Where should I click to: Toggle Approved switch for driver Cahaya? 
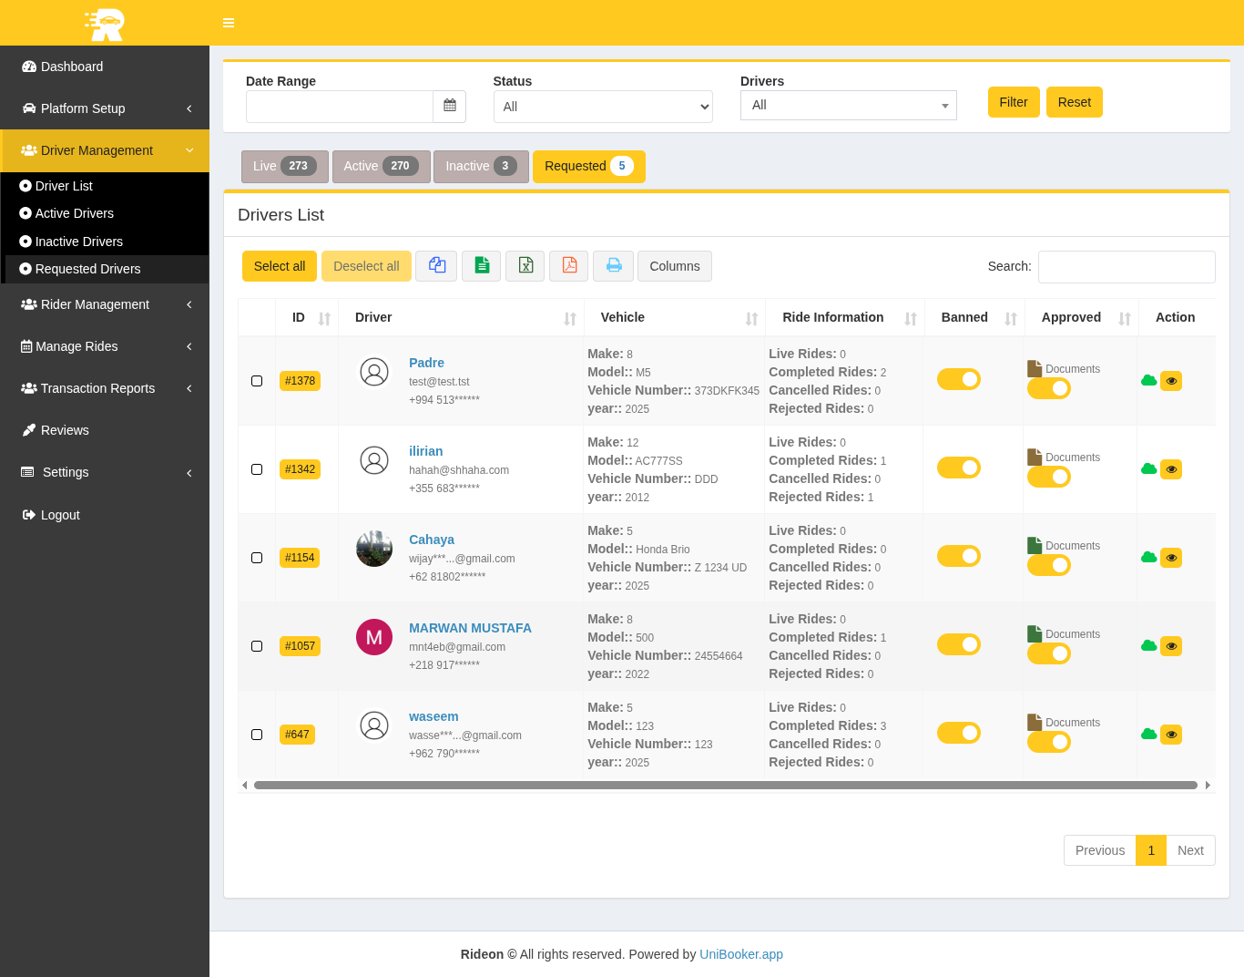1049,565
